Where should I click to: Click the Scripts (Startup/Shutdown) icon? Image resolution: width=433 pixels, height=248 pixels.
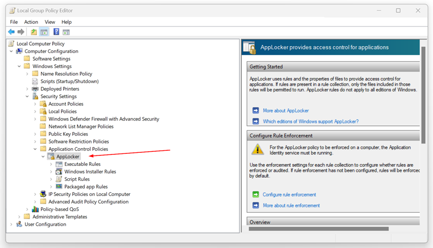point(35,81)
